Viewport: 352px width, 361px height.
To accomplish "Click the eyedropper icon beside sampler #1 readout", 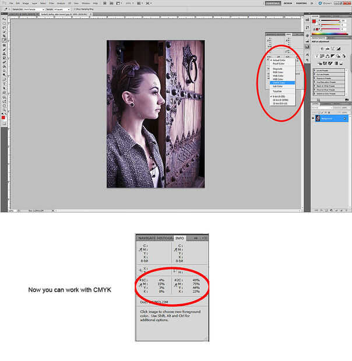I will [x=141, y=285].
